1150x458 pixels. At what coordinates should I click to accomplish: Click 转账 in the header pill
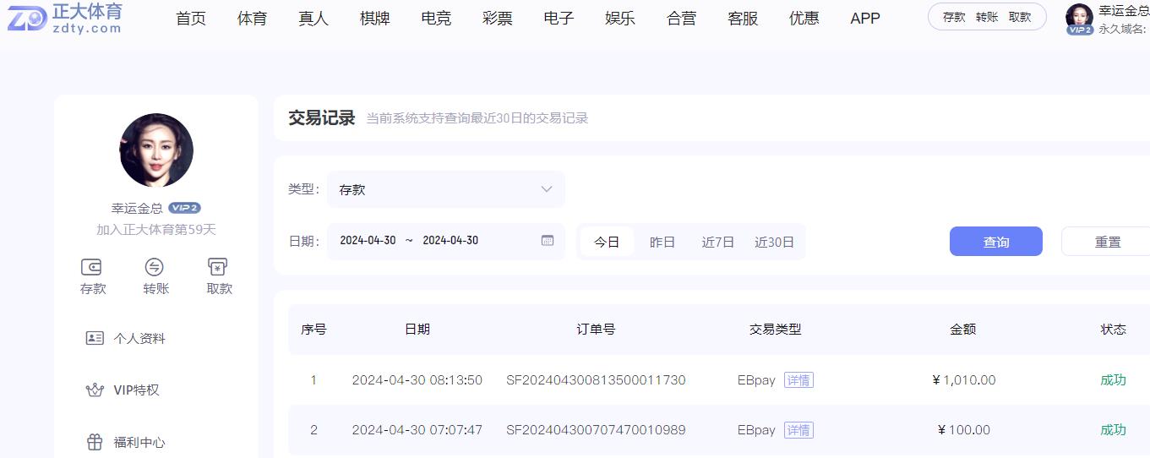pos(987,17)
